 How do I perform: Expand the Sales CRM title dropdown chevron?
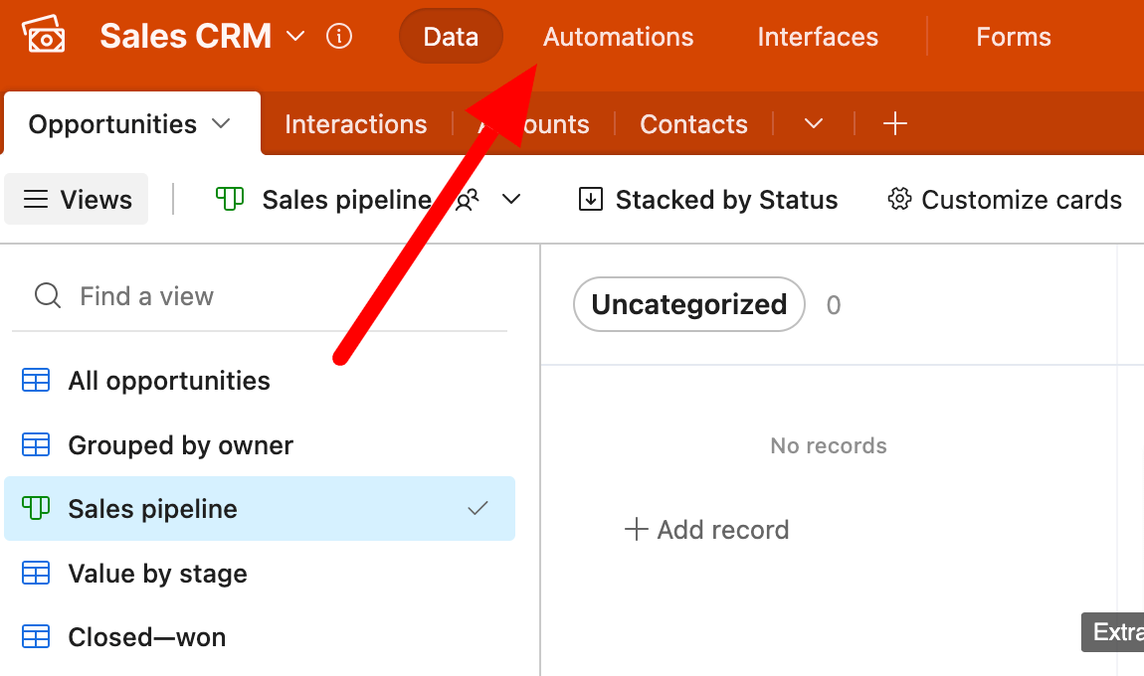pos(294,36)
